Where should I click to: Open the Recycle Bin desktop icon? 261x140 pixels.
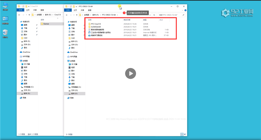click(5, 34)
